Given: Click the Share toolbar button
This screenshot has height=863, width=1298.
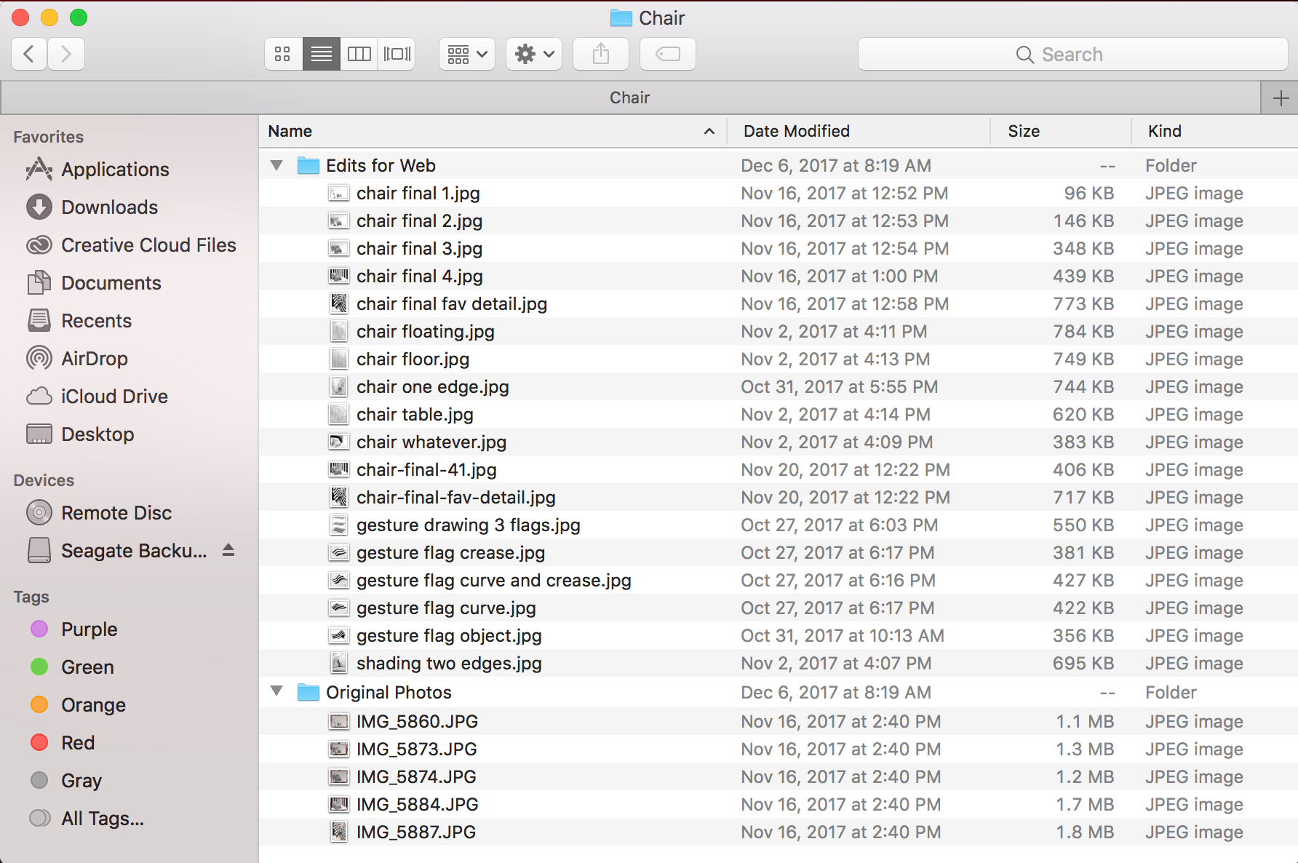Looking at the screenshot, I should pyautogui.click(x=601, y=54).
